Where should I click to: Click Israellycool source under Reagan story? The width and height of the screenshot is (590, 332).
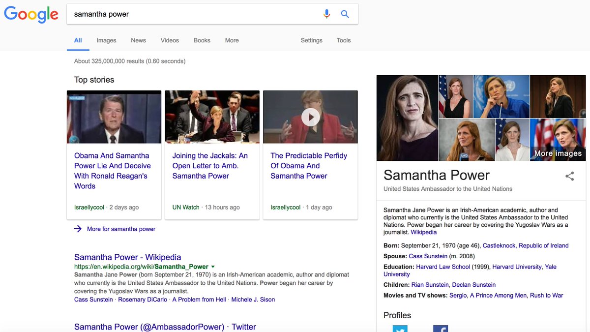(x=89, y=207)
